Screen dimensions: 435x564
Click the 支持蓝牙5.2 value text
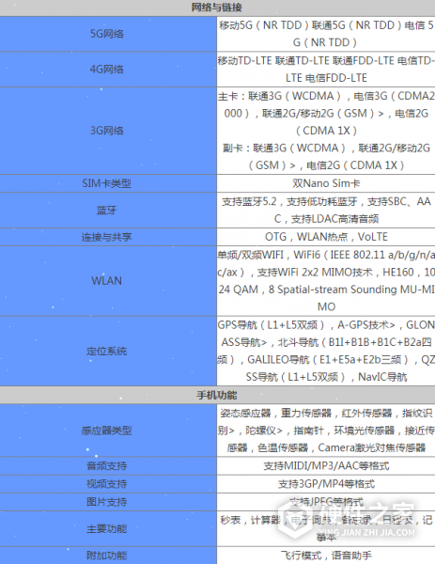pyautogui.click(x=326, y=210)
